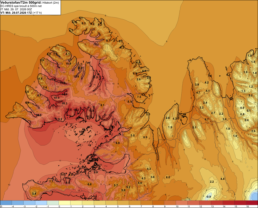
Task: Click the "5.7" temperature value
Action: click(x=116, y=185)
